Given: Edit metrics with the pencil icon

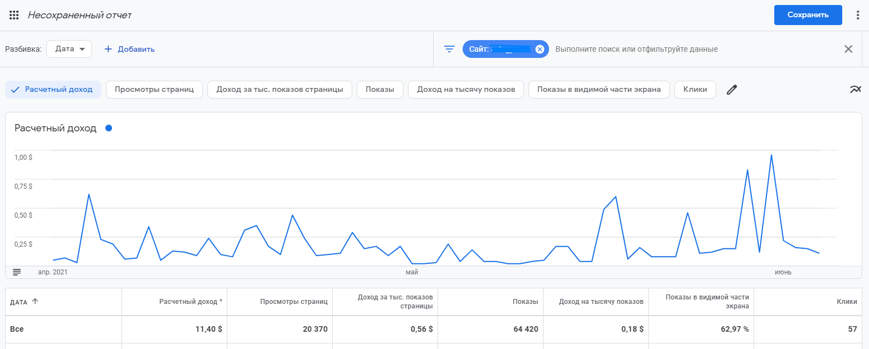Looking at the screenshot, I should coord(732,90).
